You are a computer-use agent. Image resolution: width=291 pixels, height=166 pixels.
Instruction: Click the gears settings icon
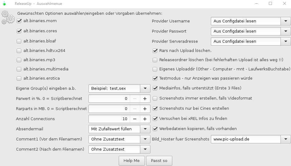click(x=8, y=18)
